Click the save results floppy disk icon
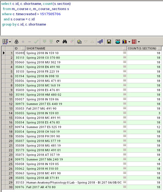 tap(109, 42)
